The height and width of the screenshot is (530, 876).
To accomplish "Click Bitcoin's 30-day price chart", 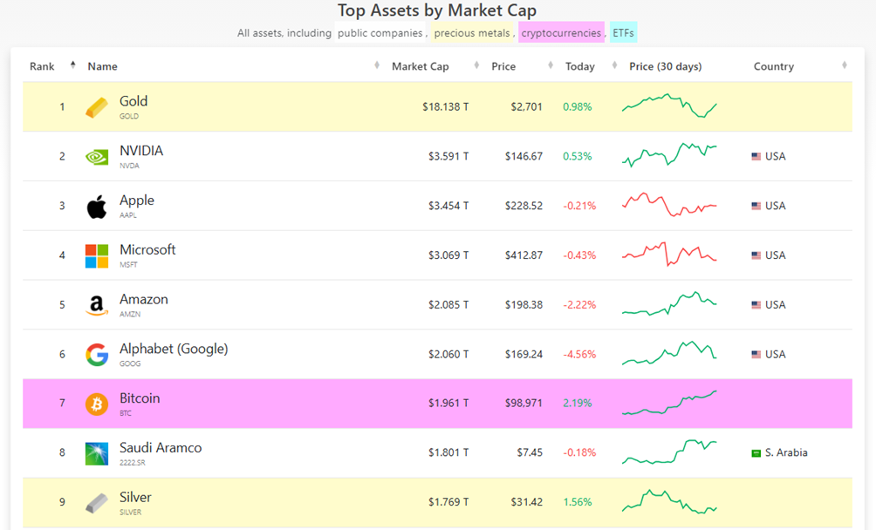I will coord(669,403).
